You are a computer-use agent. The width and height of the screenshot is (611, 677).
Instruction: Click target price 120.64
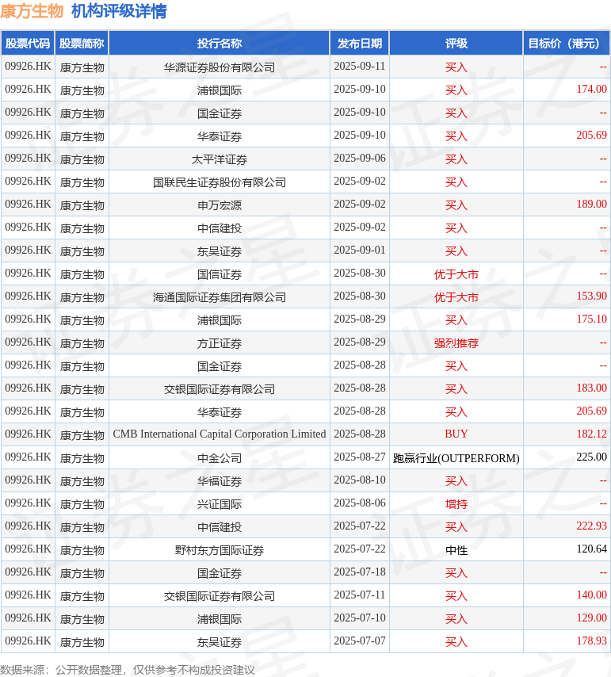coord(591,549)
